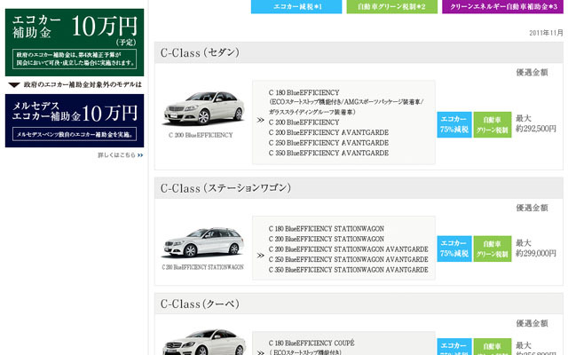
Task: Click sedan entry C 350 BlueEFFICIENCY AVANTGARDE
Action: tap(328, 153)
